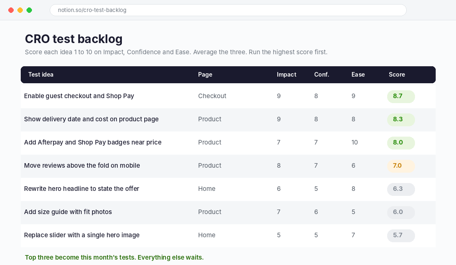Click 'Product' cell in the move reviews row
The width and height of the screenshot is (456, 265).
pyautogui.click(x=210, y=166)
